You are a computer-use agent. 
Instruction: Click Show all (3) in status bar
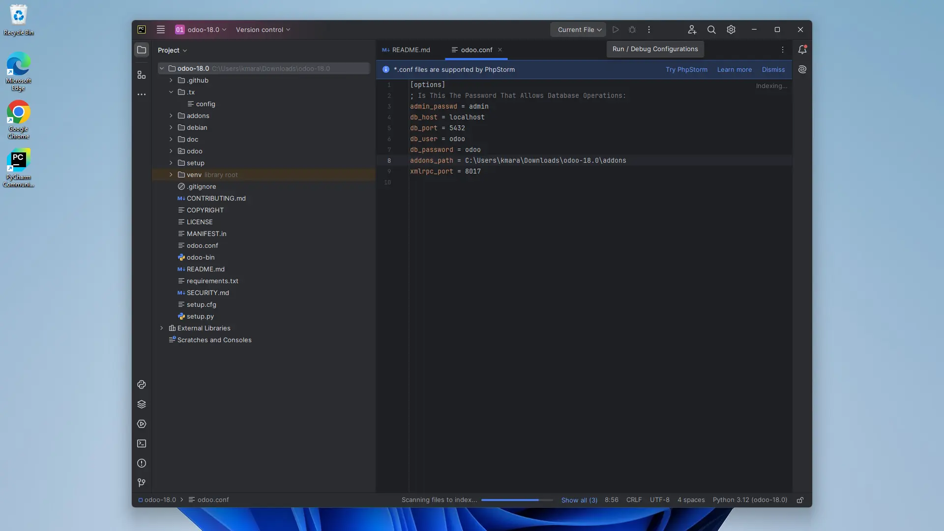coord(579,500)
